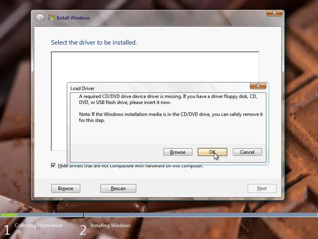
Task: Toggle the Hide incompatible drivers checkbox
Action: (x=53, y=165)
